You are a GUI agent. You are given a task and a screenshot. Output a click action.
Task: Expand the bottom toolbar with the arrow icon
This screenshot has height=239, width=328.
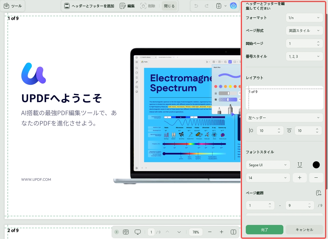pos(117,232)
